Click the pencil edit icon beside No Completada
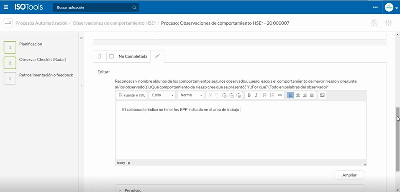400x192 pixels. [x=157, y=56]
